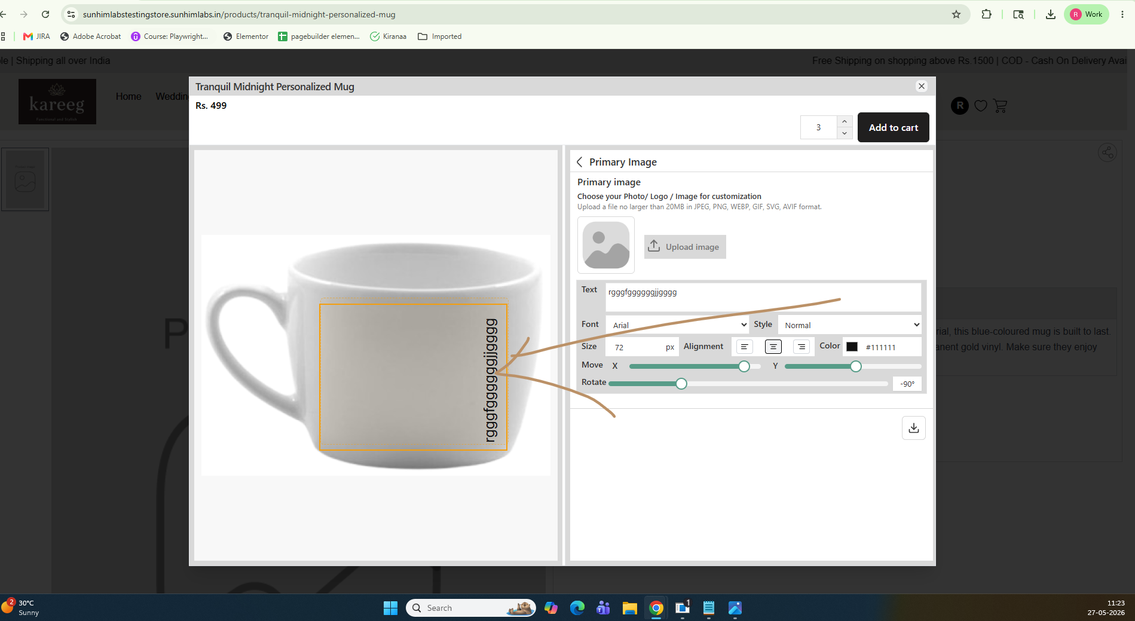
Task: Click the quantity number field
Action: 818,127
